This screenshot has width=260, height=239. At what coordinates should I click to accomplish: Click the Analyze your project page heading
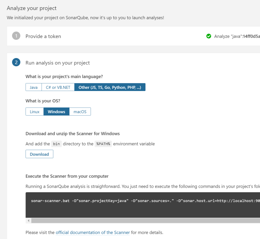[x=32, y=8]
